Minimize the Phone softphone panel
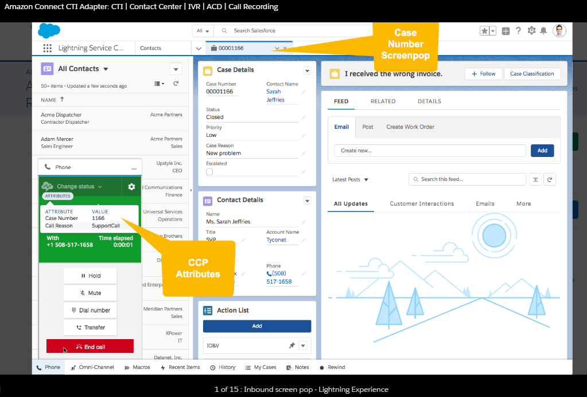Image resolution: width=587 pixels, height=397 pixels. (134, 168)
